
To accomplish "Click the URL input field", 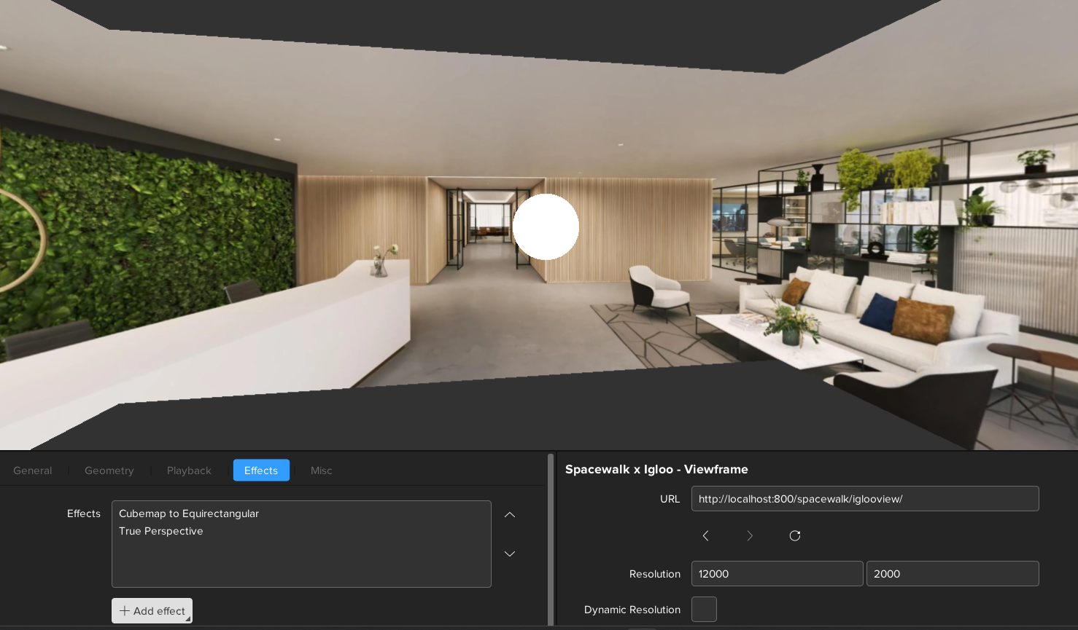I will (x=864, y=499).
